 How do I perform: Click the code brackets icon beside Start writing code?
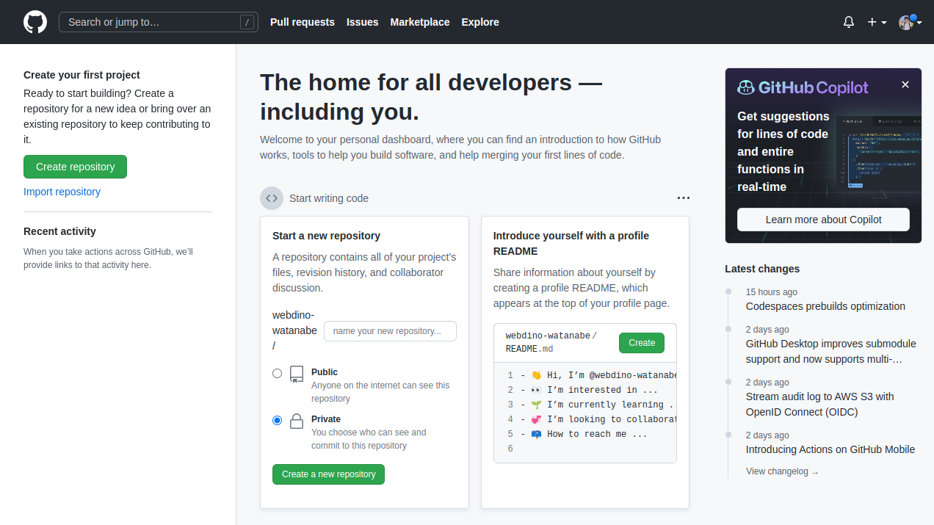click(x=272, y=198)
